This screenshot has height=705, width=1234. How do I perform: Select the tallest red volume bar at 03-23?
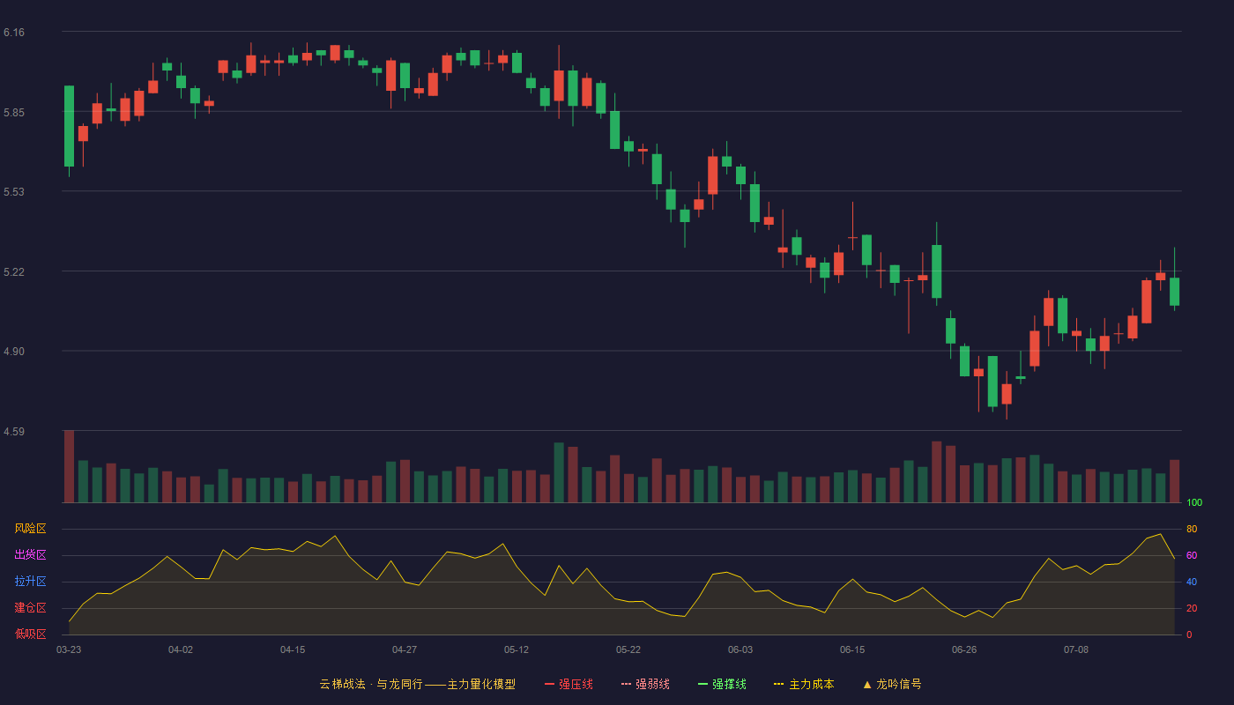pyautogui.click(x=69, y=466)
